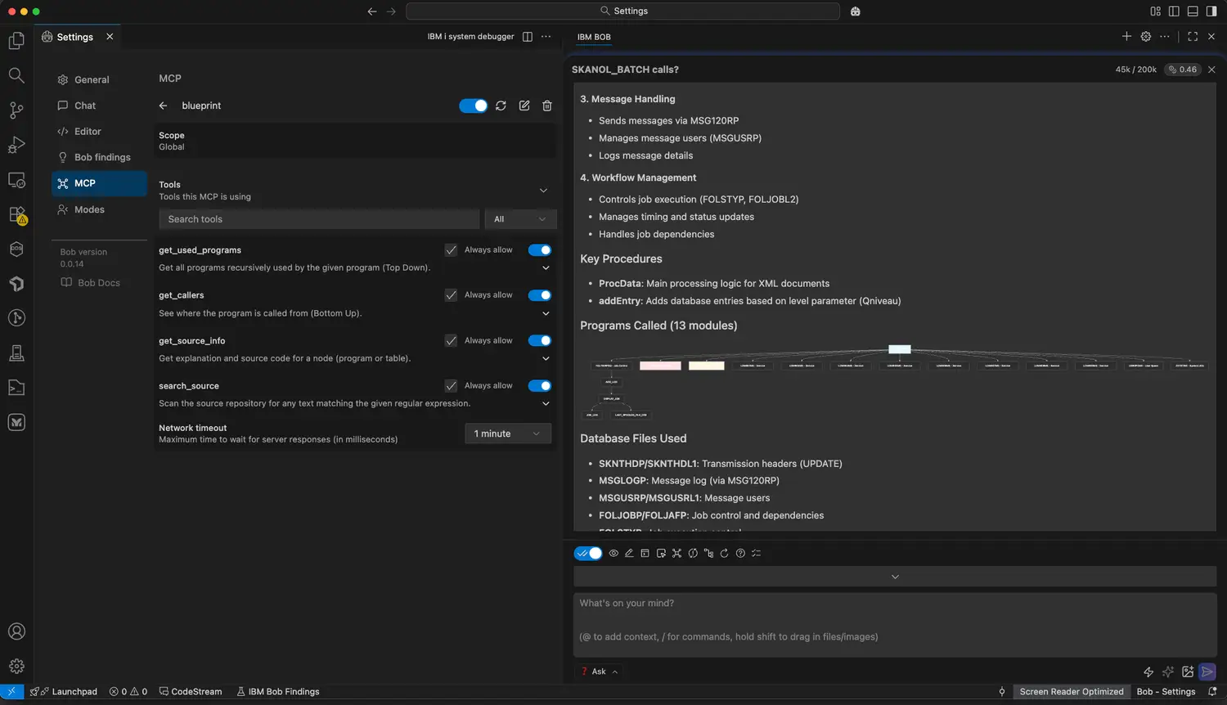
Task: Open the Explorer view in the activity bar
Action: 16,41
